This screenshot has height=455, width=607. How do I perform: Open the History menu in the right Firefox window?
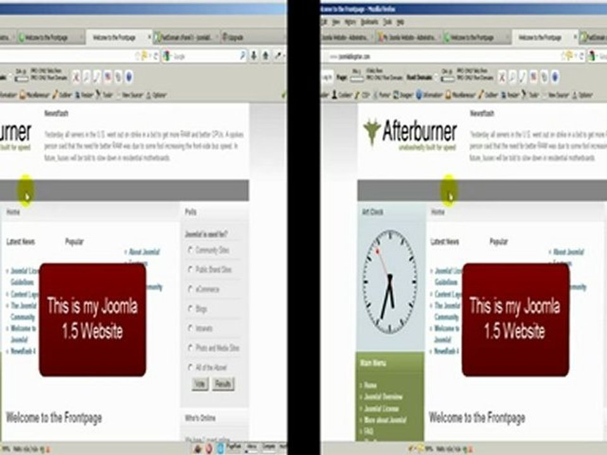pos(350,22)
